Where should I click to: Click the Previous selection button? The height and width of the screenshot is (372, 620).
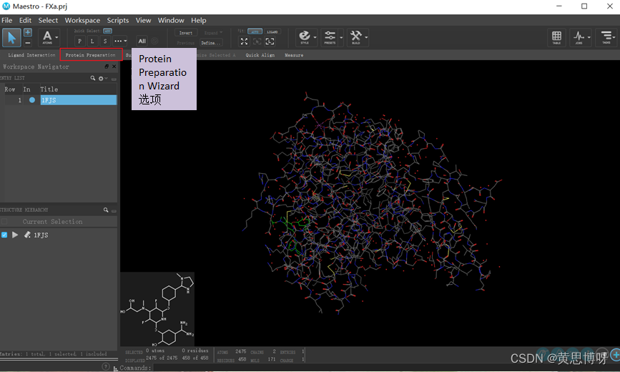pos(185,43)
